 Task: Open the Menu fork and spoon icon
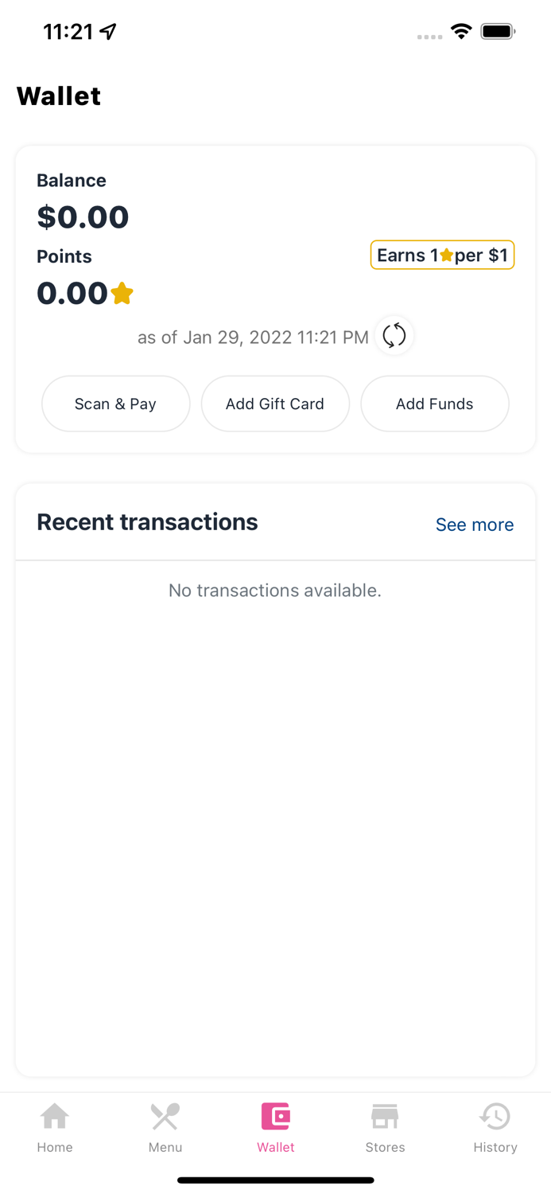165,1117
